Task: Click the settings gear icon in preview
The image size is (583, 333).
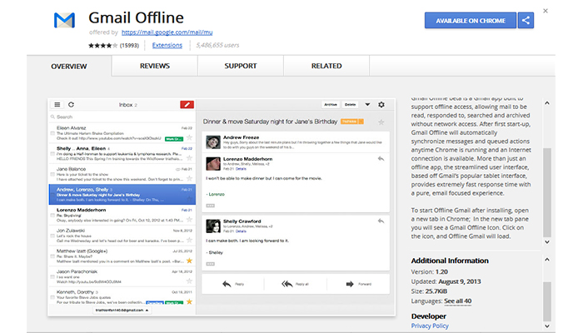Action: (381, 105)
